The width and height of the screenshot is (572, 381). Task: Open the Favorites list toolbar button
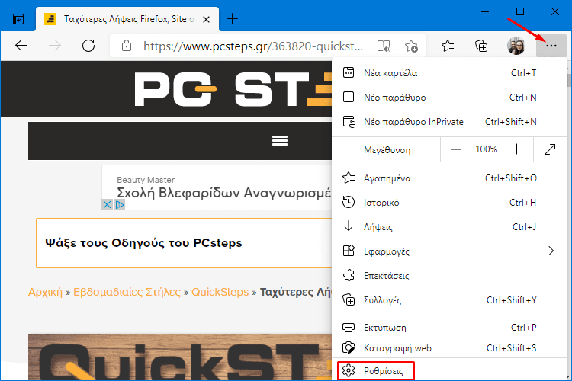[448, 46]
